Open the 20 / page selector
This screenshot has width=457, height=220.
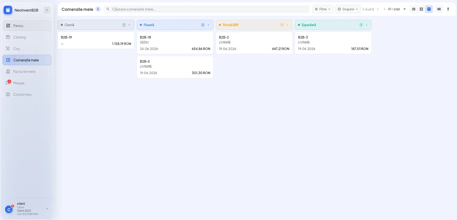pyautogui.click(x=397, y=9)
